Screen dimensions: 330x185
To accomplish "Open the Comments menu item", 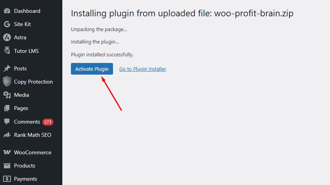I will pos(27,122).
